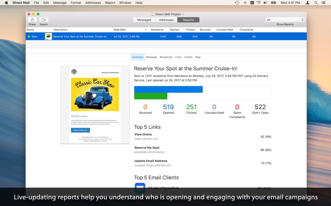
Task: Select the Summary report tab
Action: point(138,57)
